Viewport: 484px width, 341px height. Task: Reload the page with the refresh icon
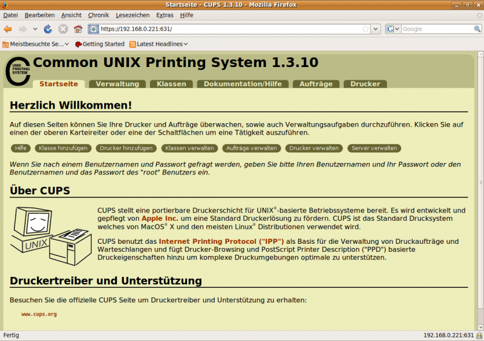(x=48, y=29)
